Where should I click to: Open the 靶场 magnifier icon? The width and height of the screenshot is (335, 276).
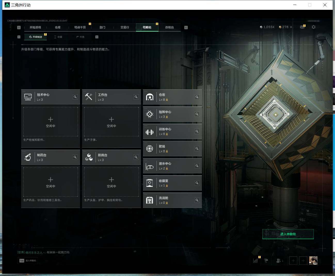[197, 149]
